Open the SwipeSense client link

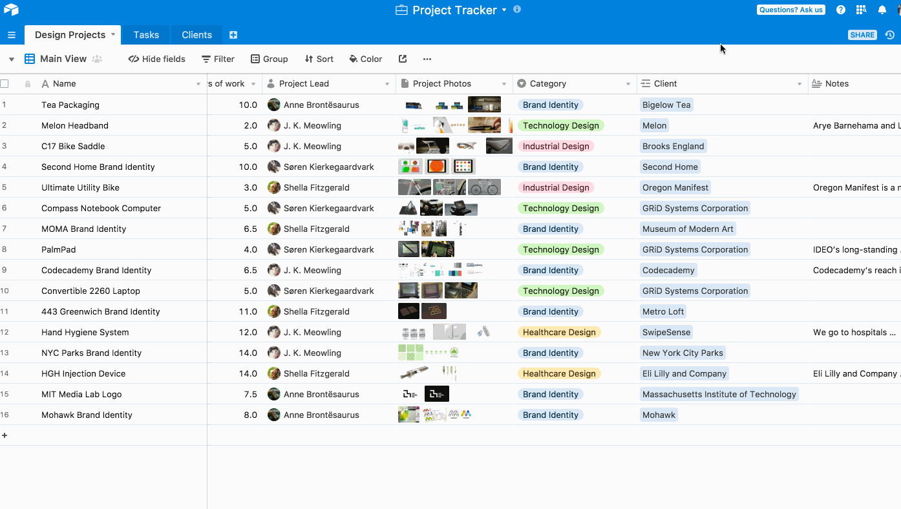pyautogui.click(x=666, y=332)
